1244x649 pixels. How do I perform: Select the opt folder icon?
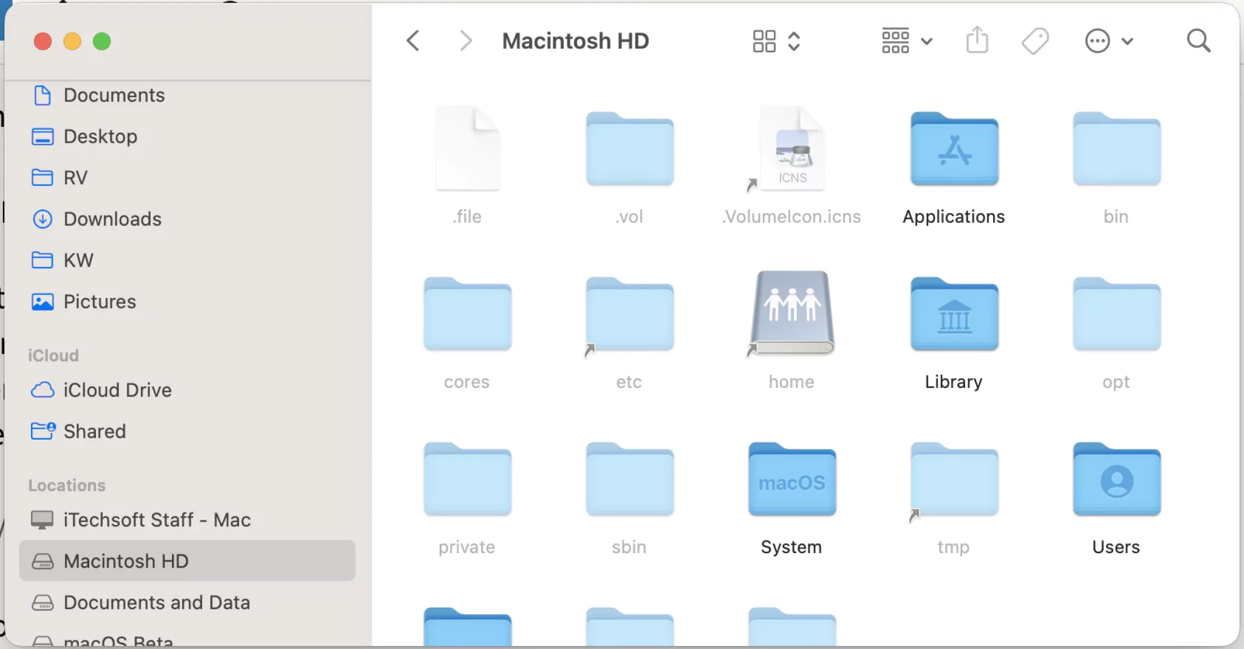point(1116,314)
